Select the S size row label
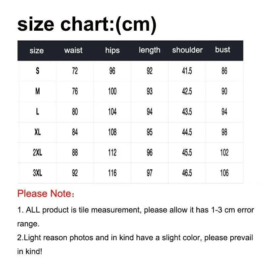The width and height of the screenshot is (264, 264). click(37, 71)
